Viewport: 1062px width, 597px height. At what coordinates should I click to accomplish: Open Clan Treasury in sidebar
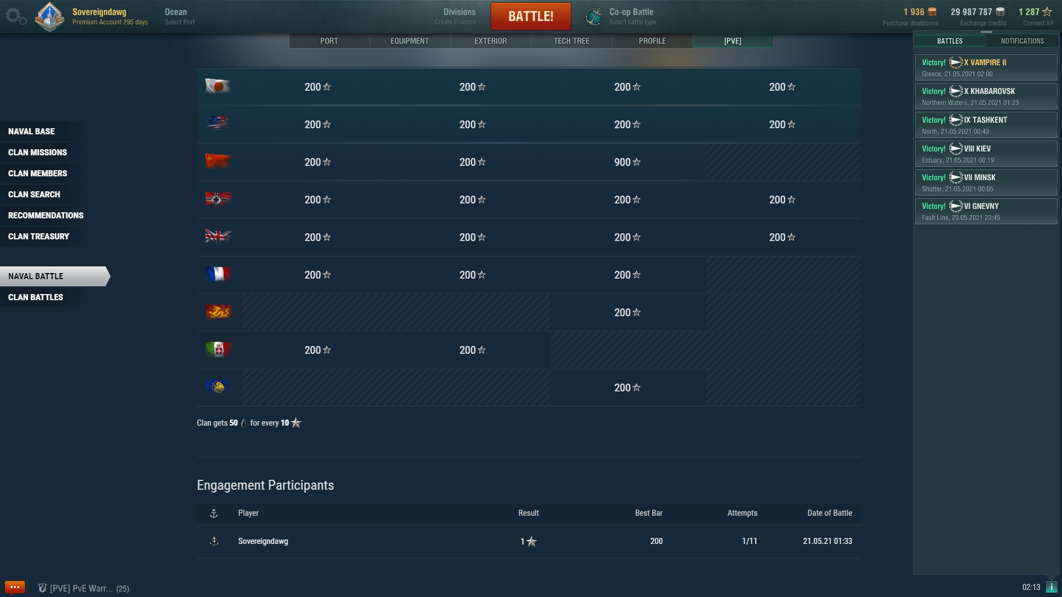click(x=39, y=237)
